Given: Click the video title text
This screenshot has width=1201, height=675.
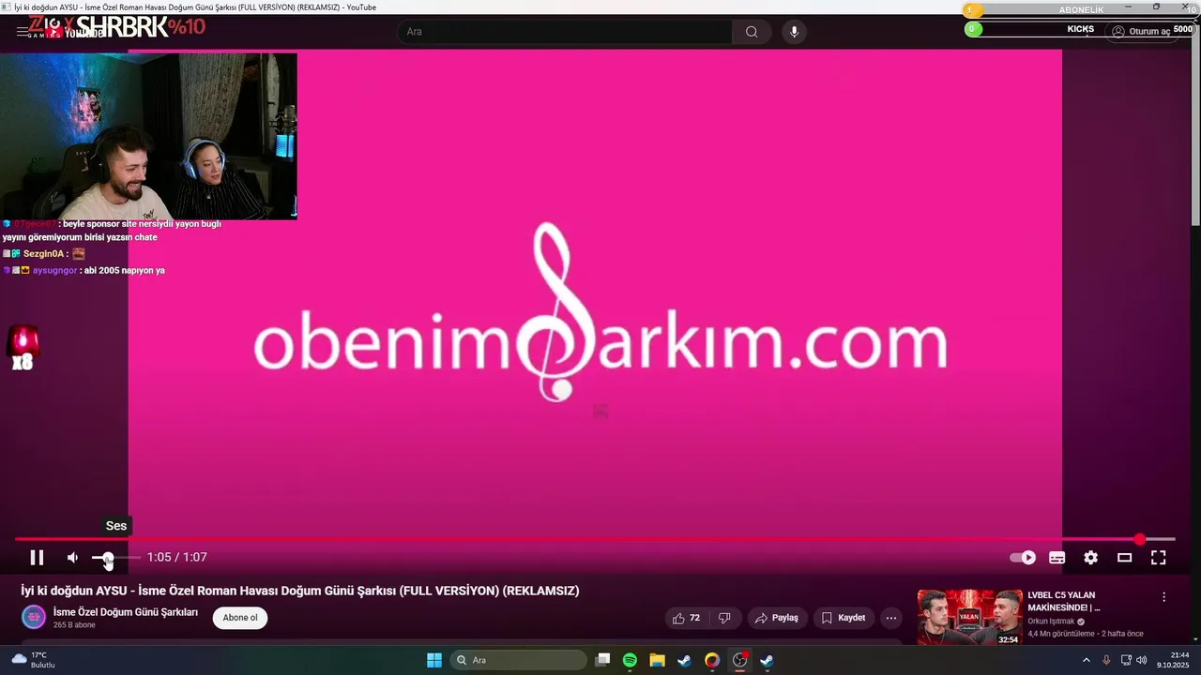Looking at the screenshot, I should click(x=300, y=591).
